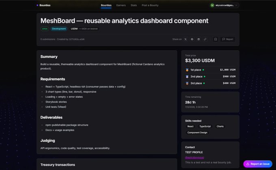Click the 3rd place medal icon
Screen dimensions: 276x170
point(187,83)
